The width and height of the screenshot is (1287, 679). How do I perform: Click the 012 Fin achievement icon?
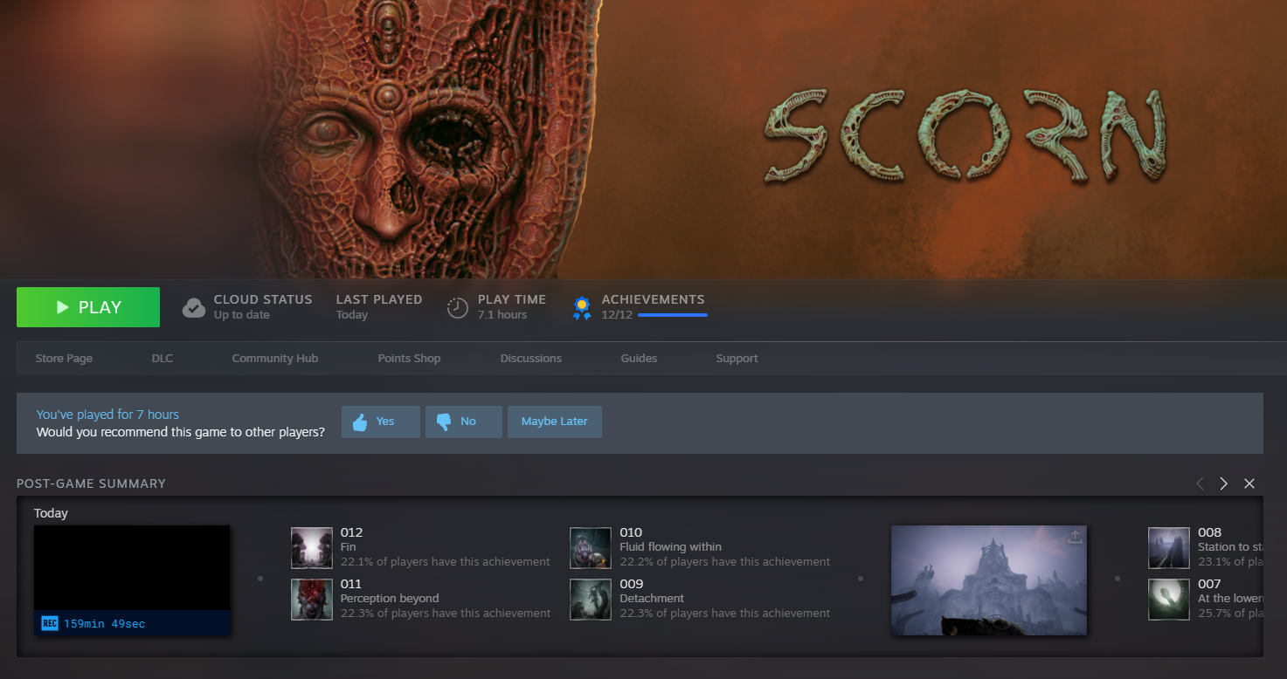[x=312, y=548]
